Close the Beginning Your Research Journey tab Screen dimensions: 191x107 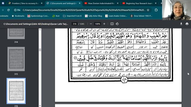156,3
